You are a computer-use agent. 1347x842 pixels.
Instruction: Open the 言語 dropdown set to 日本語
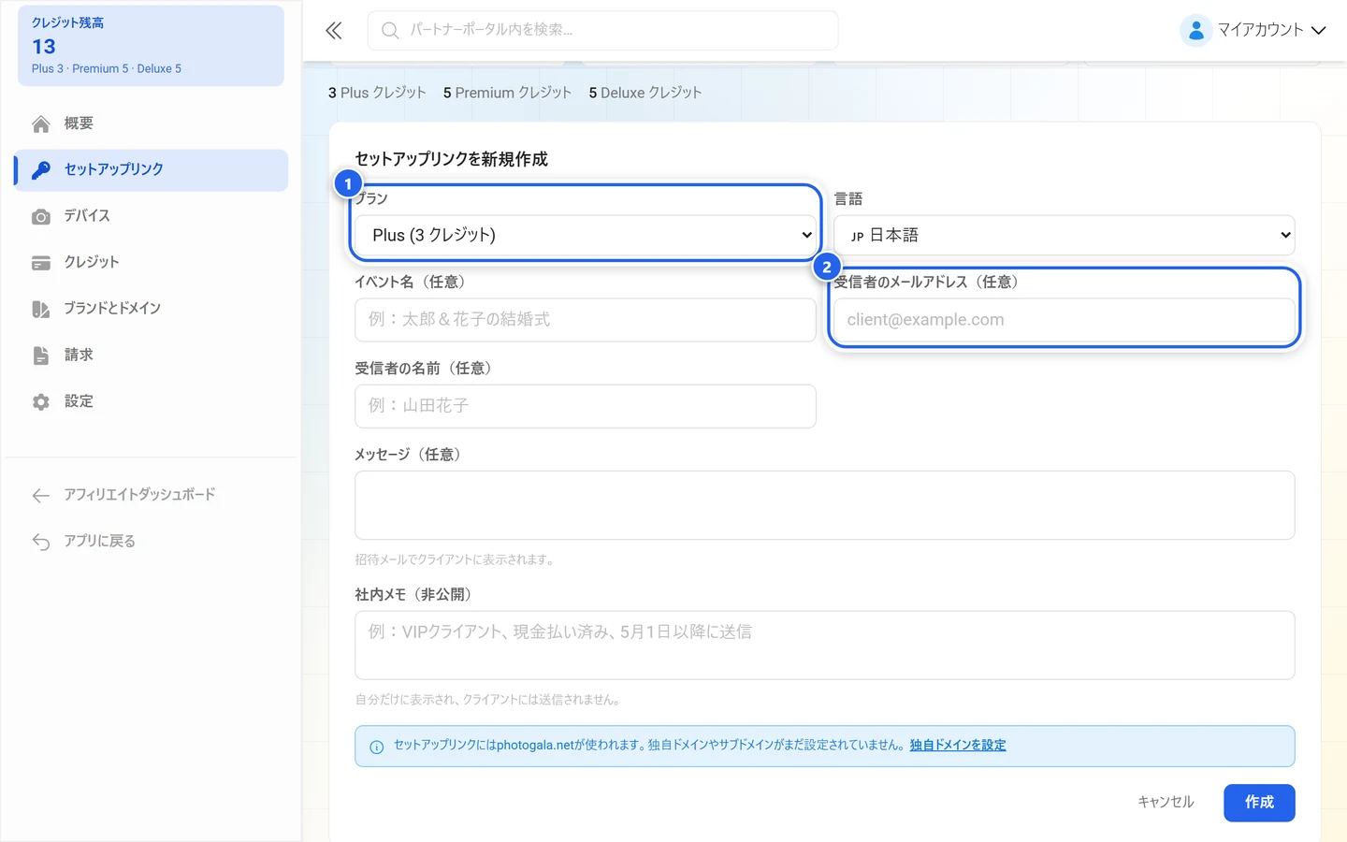pyautogui.click(x=1065, y=235)
